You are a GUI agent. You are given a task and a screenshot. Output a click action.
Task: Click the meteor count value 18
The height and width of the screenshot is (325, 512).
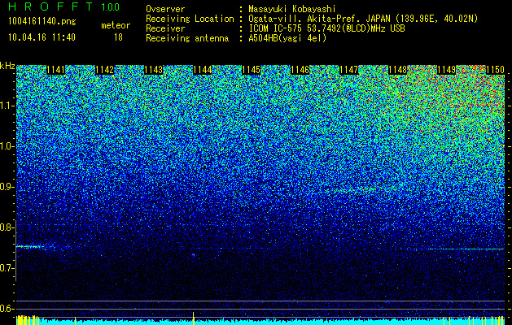point(118,37)
